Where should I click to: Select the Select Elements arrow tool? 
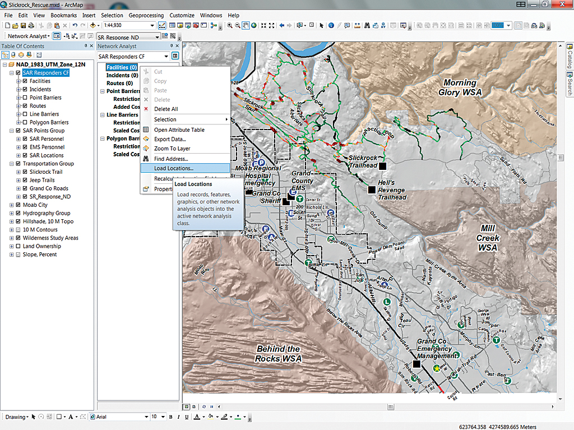point(321,26)
